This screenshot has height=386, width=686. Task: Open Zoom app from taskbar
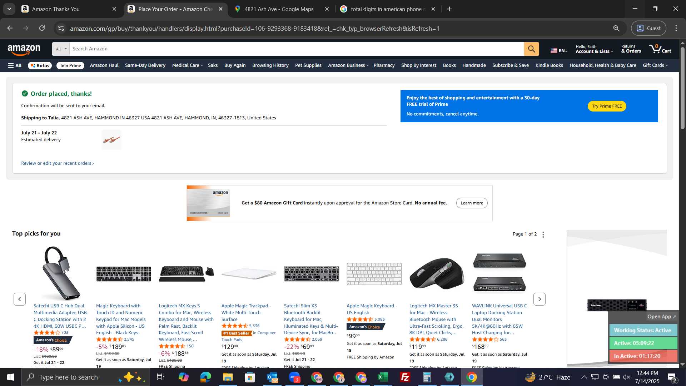coord(294,377)
